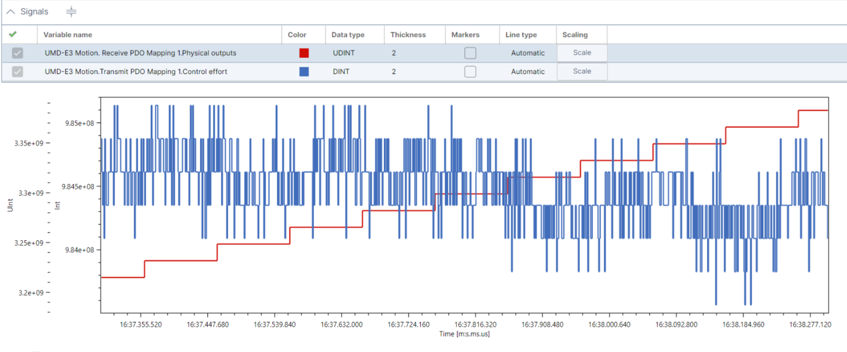Open the Line type dropdown for Physical outputs

527,53
